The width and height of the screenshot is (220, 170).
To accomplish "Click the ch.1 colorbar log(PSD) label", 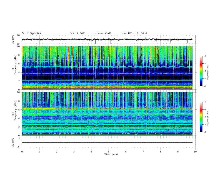I will click(208, 72).
